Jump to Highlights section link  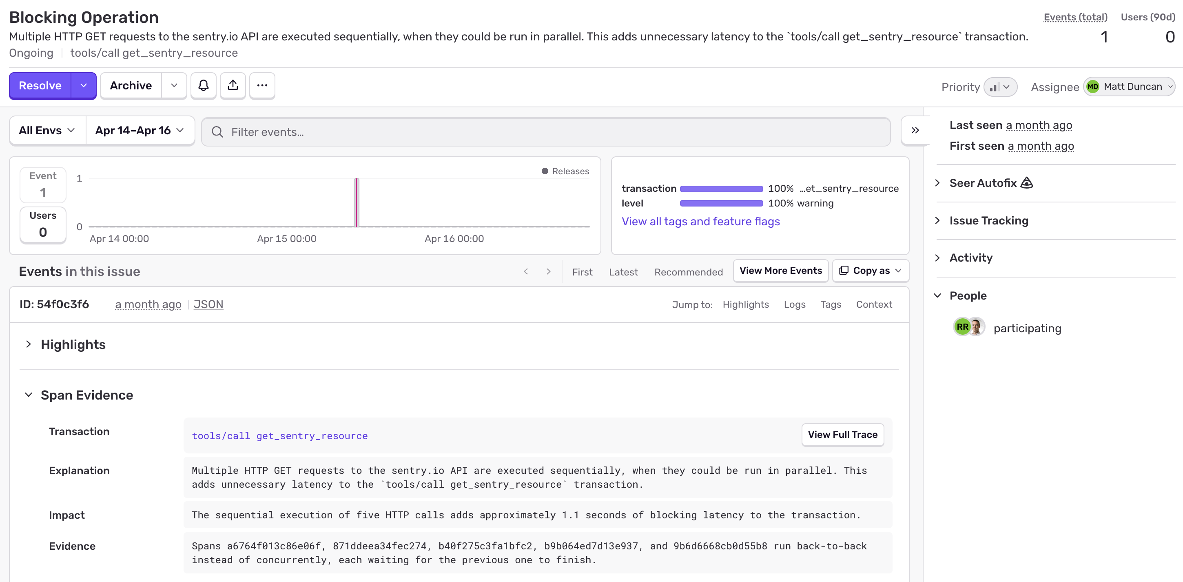745,304
